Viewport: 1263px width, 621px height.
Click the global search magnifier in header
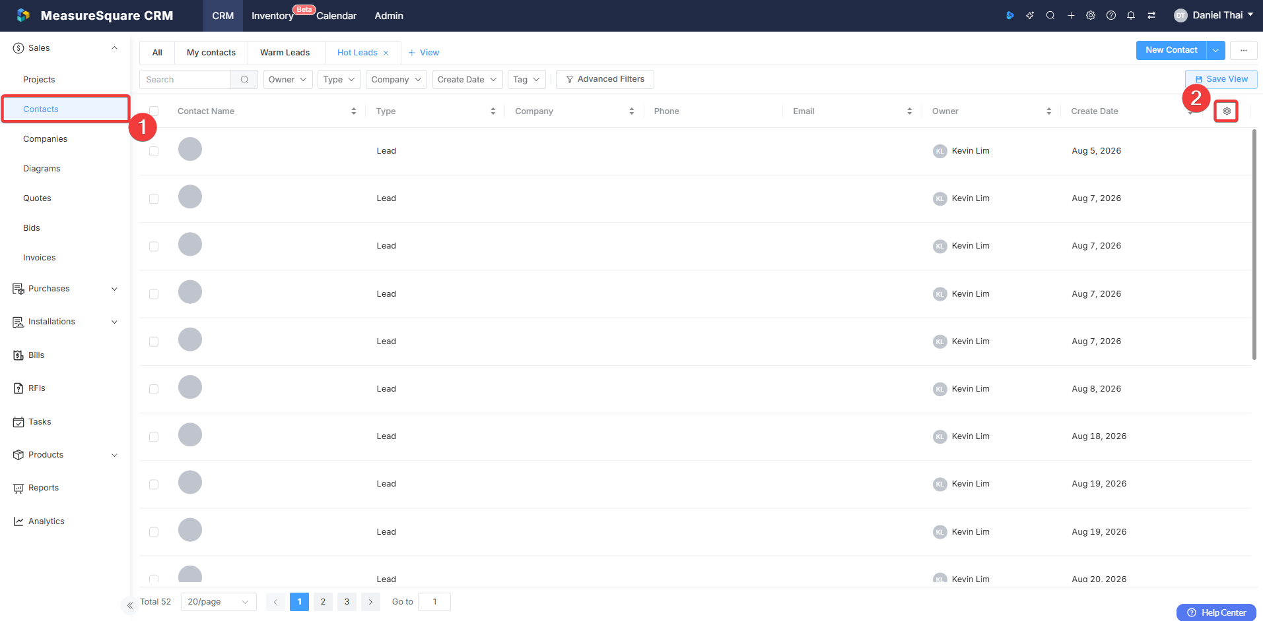point(1050,15)
